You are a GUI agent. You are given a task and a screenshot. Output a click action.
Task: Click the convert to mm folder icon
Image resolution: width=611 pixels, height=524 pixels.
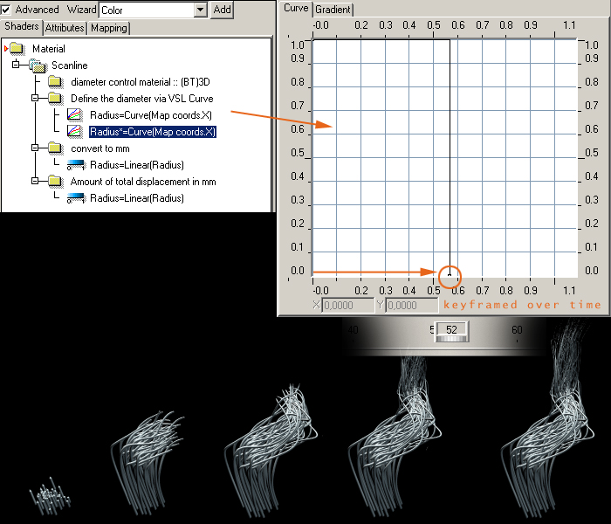tap(56, 148)
